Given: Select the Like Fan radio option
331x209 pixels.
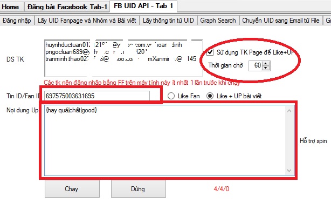Looking at the screenshot, I should pyautogui.click(x=171, y=96).
